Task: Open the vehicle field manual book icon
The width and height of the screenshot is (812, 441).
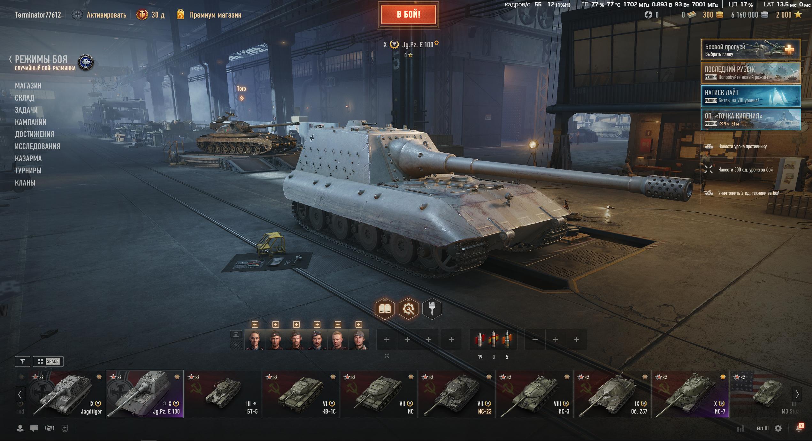Action: point(385,309)
